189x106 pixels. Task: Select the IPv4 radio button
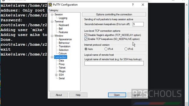click(106, 49)
